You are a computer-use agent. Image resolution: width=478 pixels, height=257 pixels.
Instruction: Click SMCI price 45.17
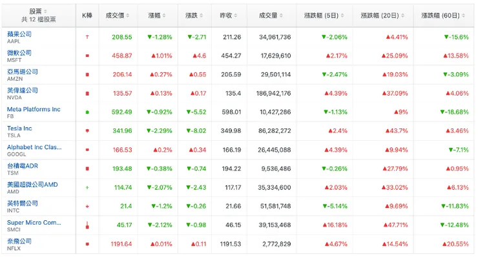[x=125, y=225]
